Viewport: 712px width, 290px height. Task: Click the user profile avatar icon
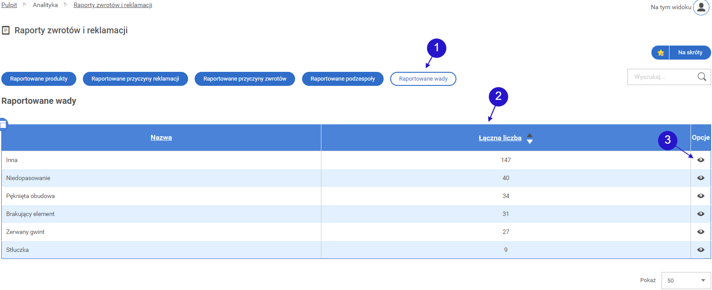tap(701, 7)
